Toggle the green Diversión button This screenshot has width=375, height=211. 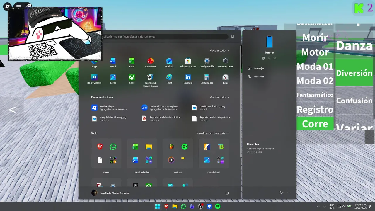coord(354,73)
